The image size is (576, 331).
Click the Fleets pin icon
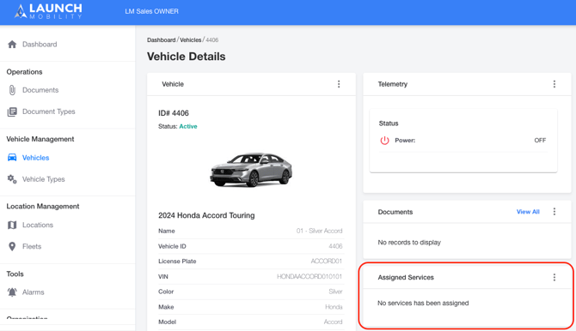click(x=12, y=246)
